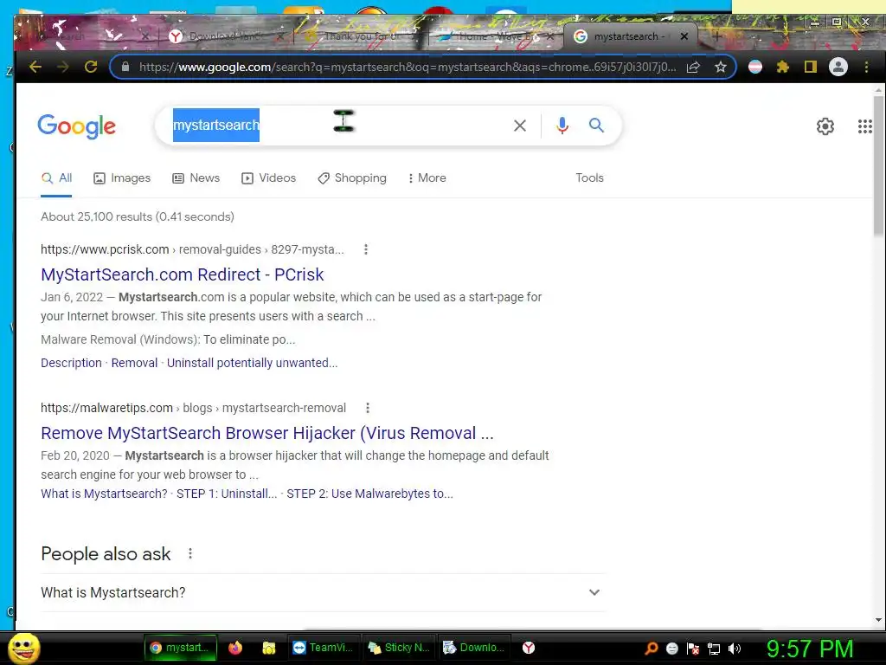This screenshot has height=665, width=886.
Task: Open the network icon in tray
Action: coord(714,649)
